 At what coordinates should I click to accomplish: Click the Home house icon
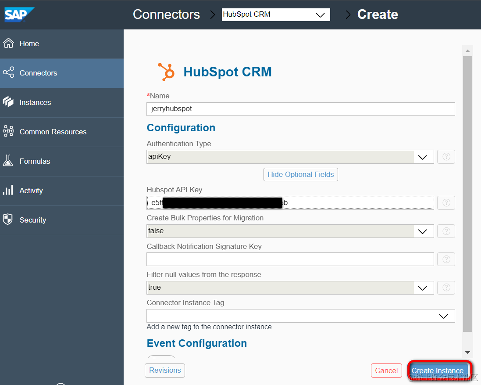(x=9, y=43)
